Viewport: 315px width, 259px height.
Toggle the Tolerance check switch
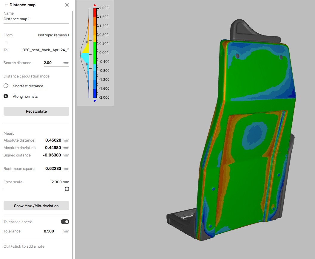(x=65, y=222)
